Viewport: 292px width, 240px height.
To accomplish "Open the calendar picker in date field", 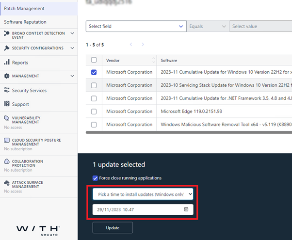I will click(186, 209).
